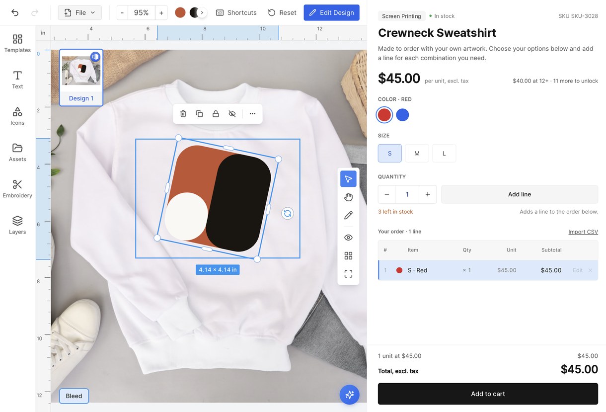Toggle preview with the eye icon
This screenshot has width=606, height=412.
point(348,238)
